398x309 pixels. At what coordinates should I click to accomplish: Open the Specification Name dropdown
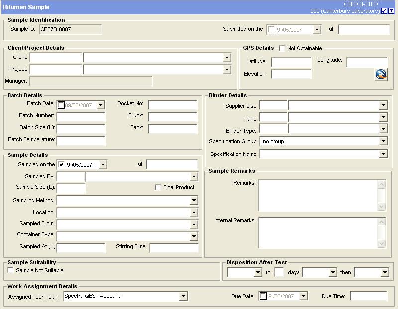pos(383,154)
